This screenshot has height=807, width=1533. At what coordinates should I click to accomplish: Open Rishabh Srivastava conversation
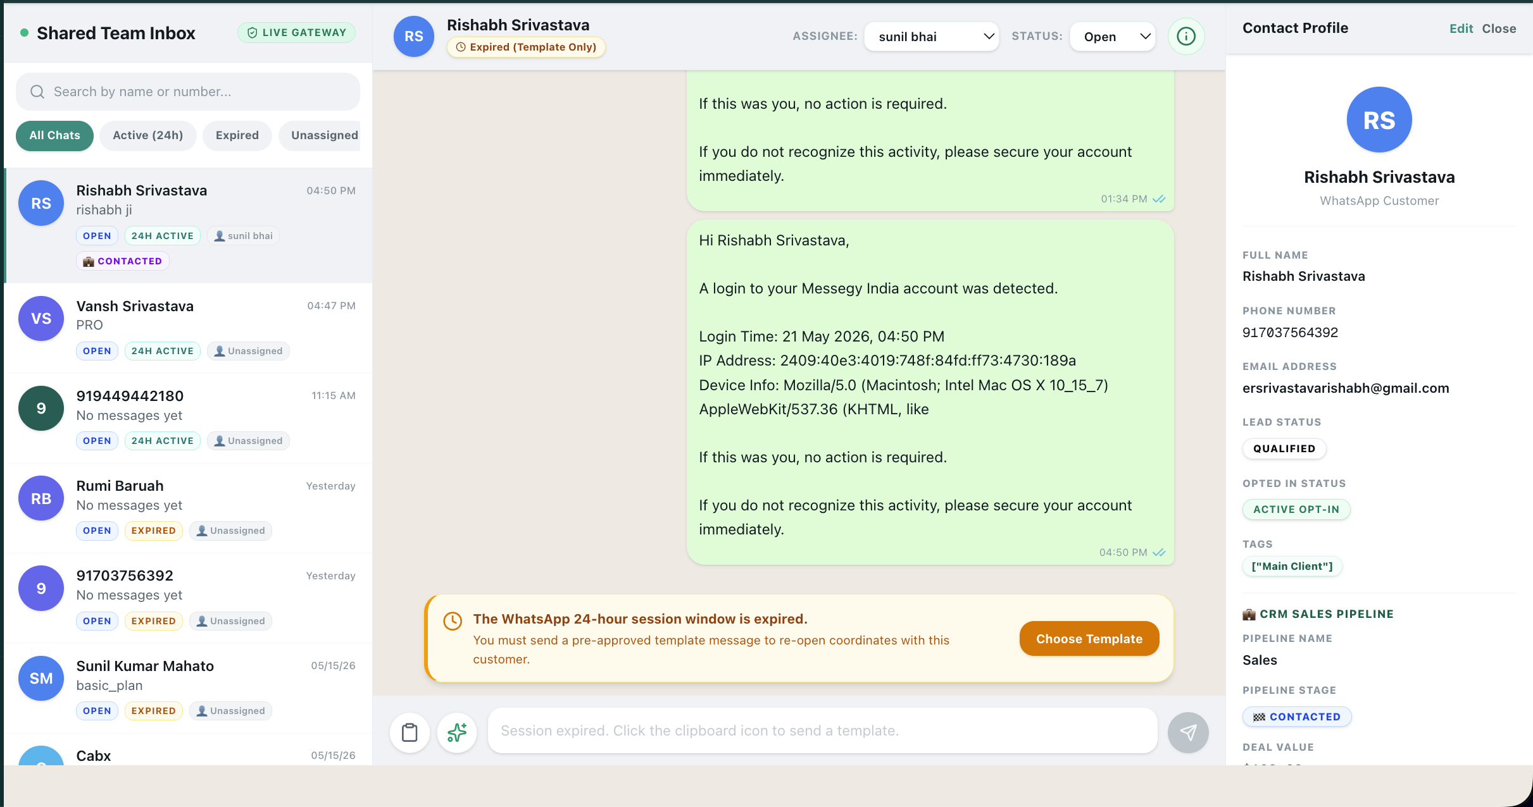[188, 225]
